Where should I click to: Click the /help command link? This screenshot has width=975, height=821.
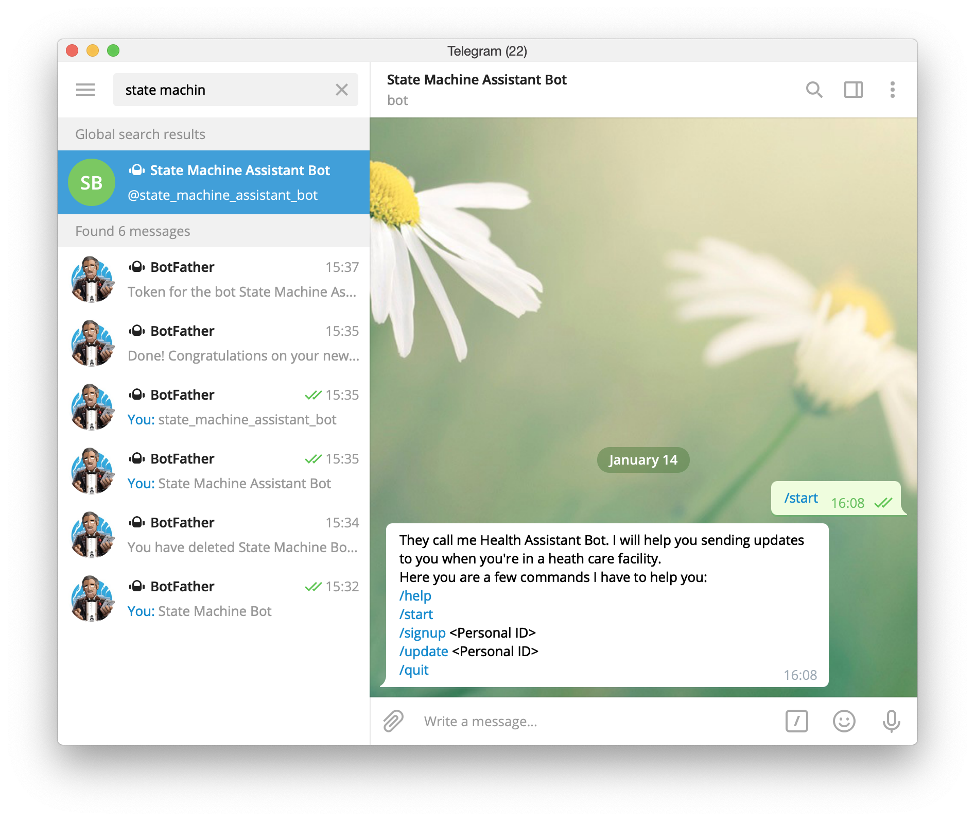[x=415, y=596]
